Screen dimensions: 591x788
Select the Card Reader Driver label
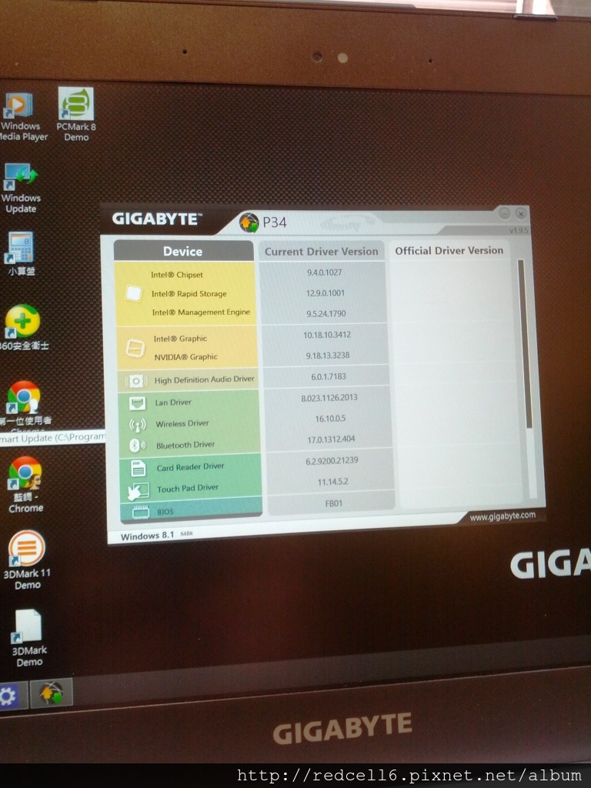tap(191, 467)
